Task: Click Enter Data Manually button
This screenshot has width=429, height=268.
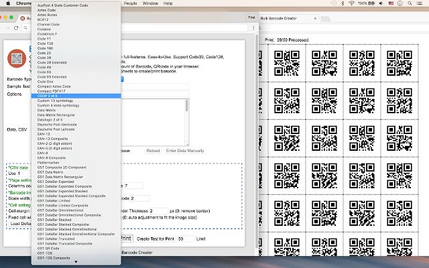Action: click(185, 151)
